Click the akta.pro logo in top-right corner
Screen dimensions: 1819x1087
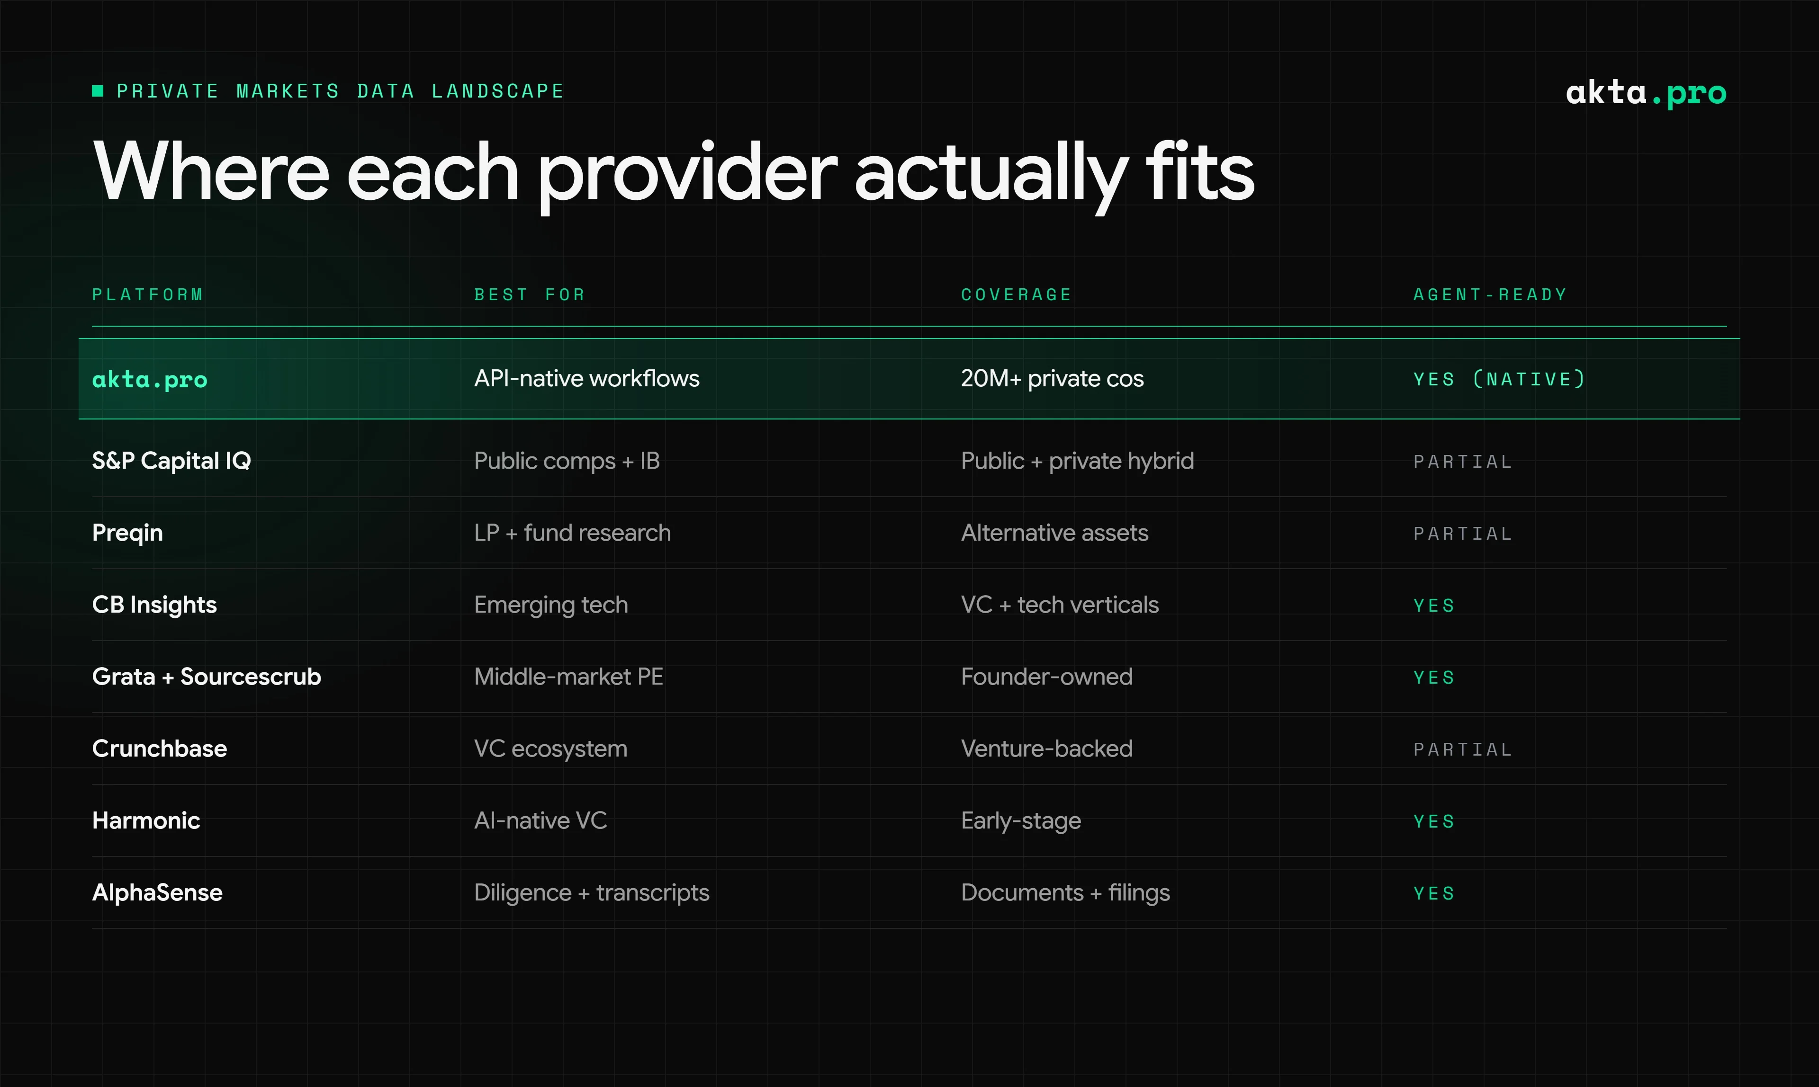pyautogui.click(x=1646, y=93)
